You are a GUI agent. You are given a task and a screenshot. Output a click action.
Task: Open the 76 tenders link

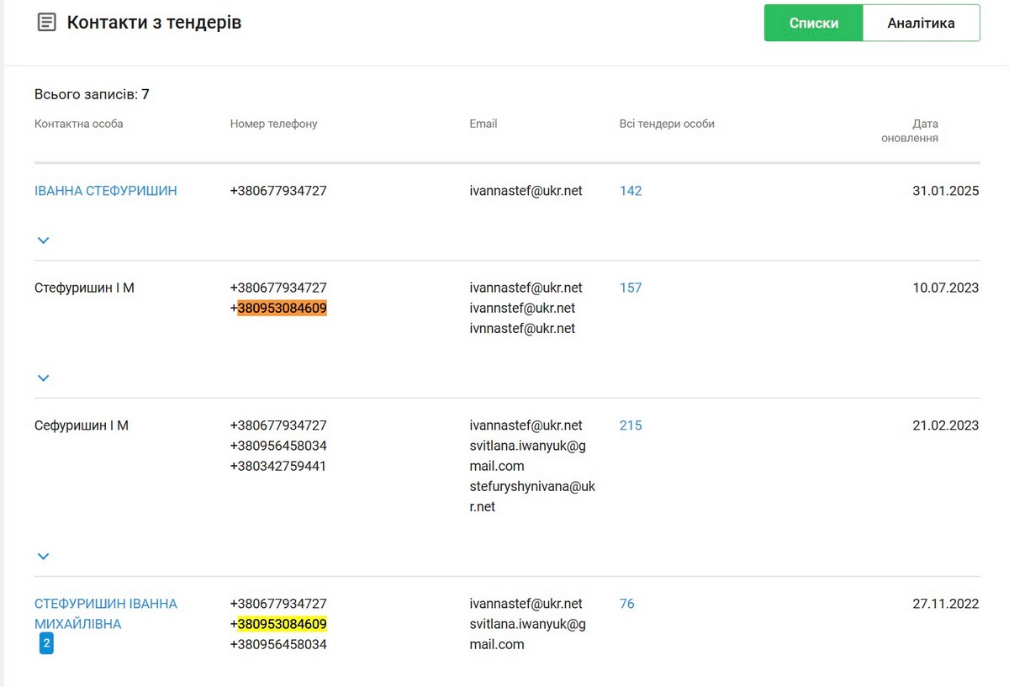[x=627, y=604]
